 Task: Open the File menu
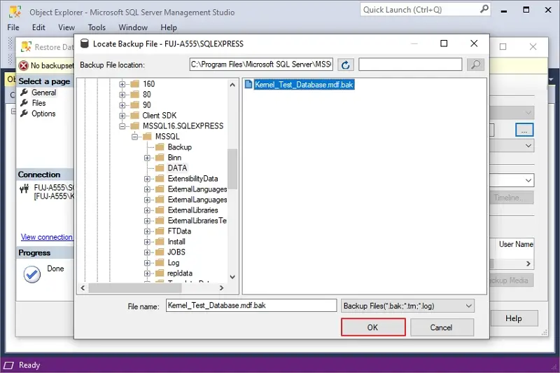(13, 27)
